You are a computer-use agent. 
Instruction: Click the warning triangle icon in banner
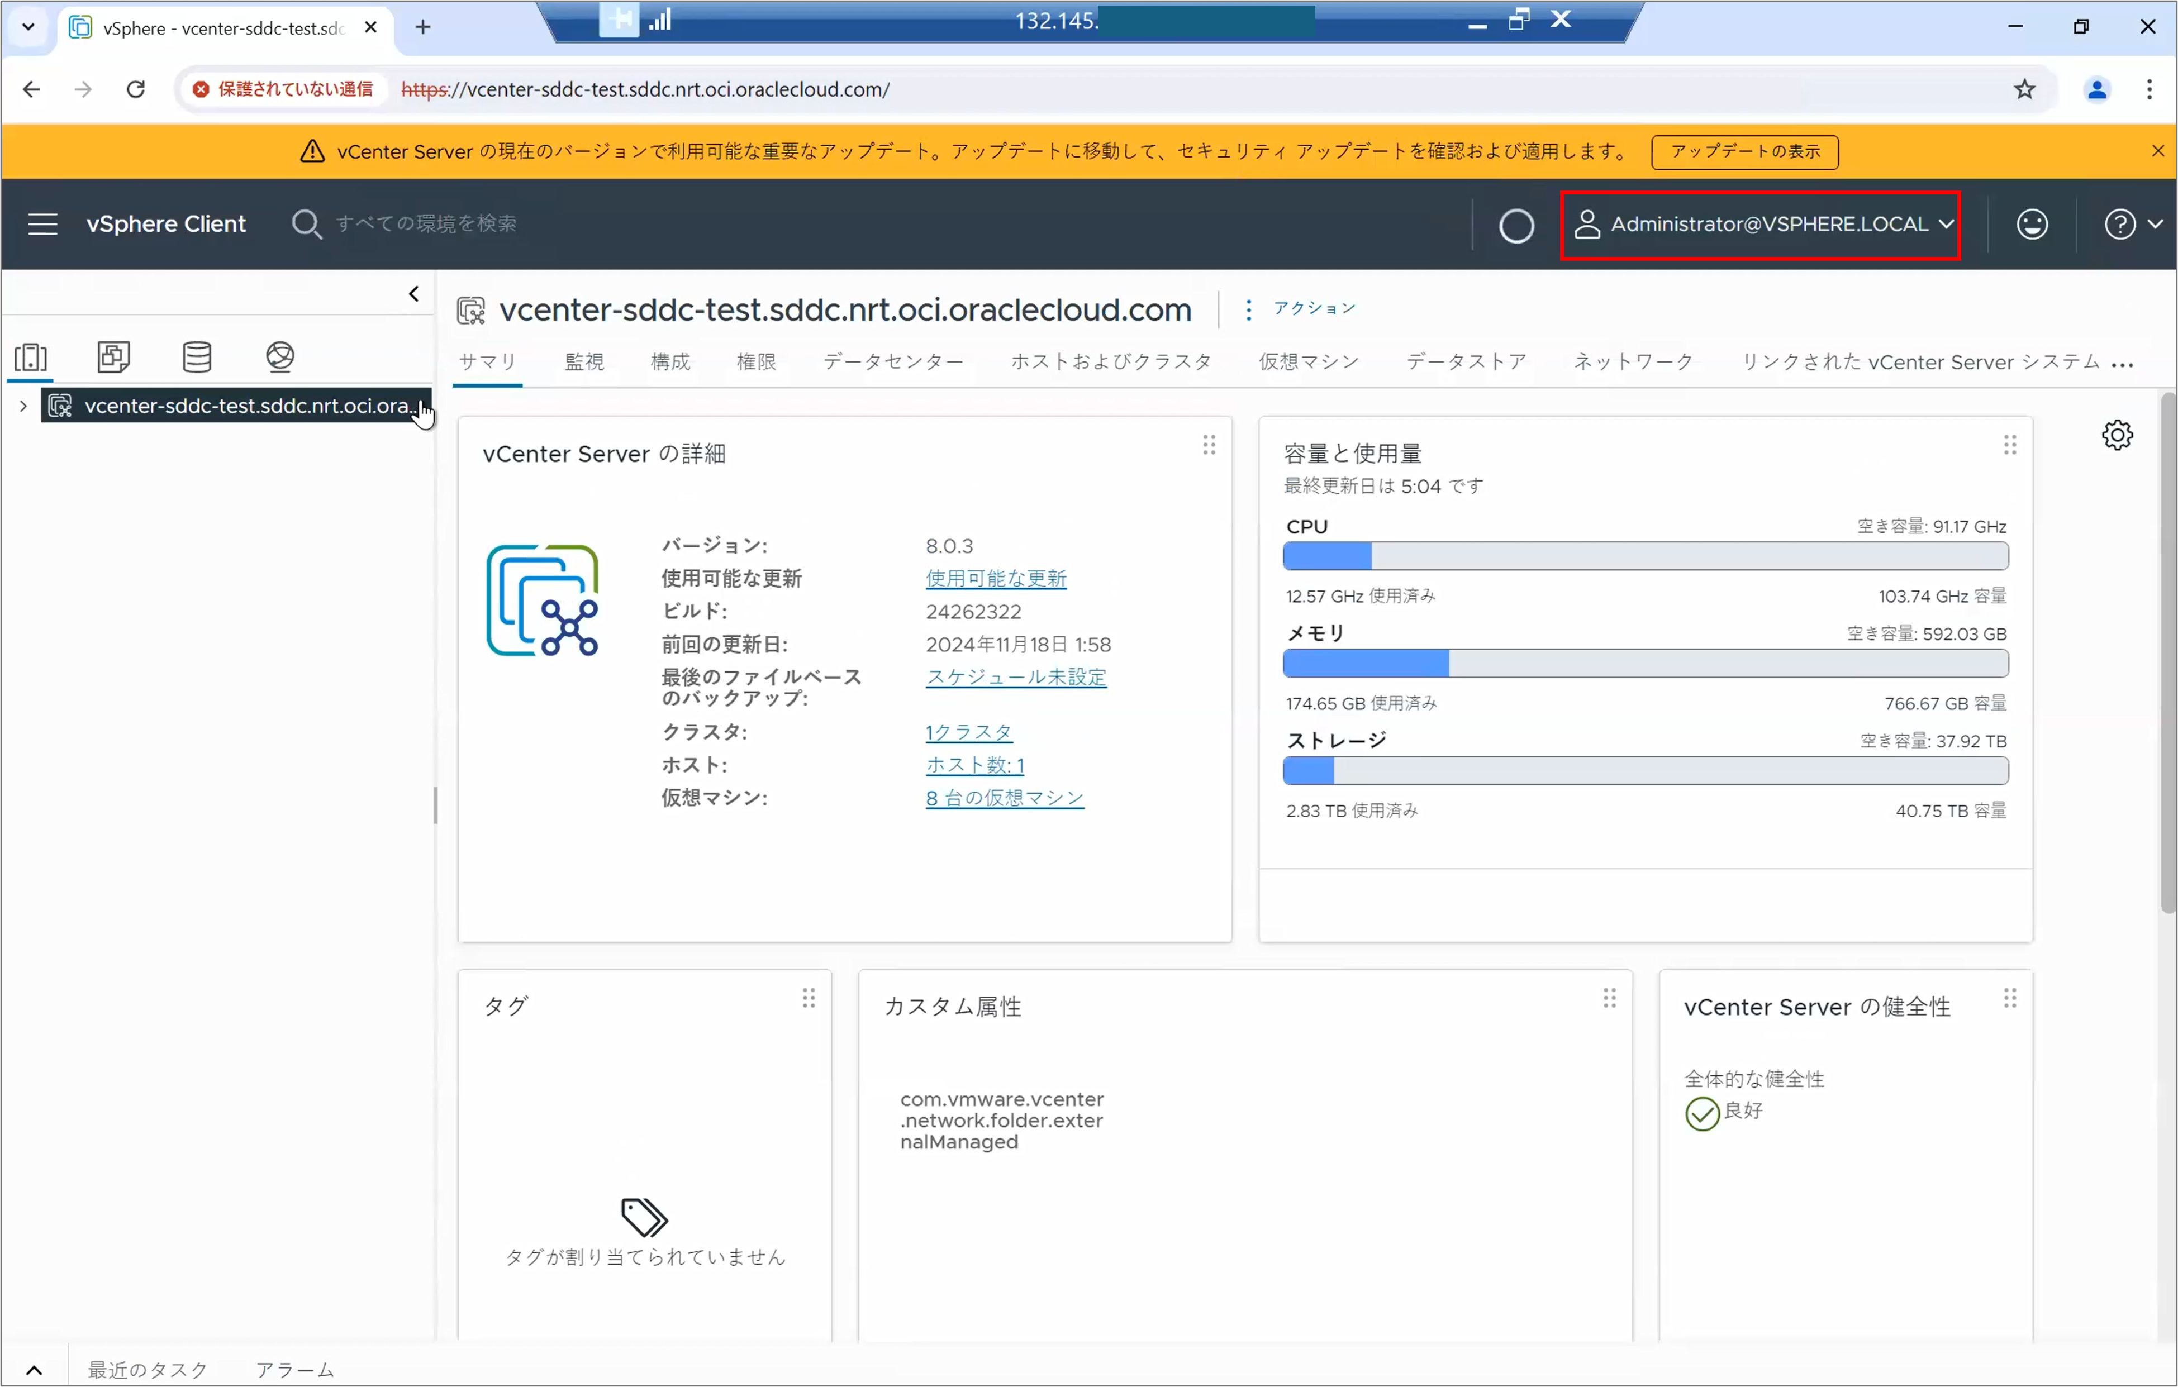pyautogui.click(x=312, y=151)
